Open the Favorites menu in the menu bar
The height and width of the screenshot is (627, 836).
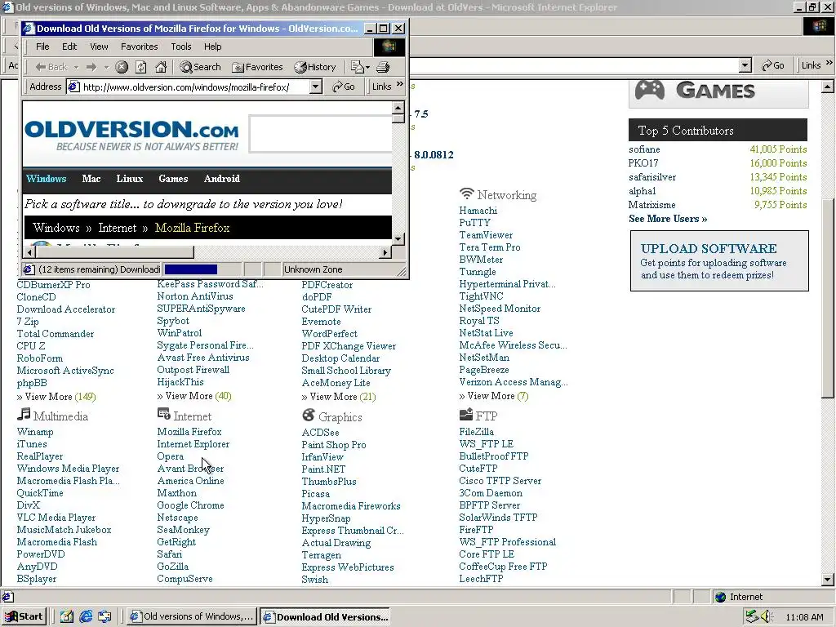coord(139,47)
